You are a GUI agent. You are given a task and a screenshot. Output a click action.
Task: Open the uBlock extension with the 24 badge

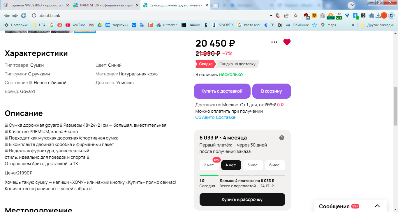pyautogui.click(x=307, y=16)
